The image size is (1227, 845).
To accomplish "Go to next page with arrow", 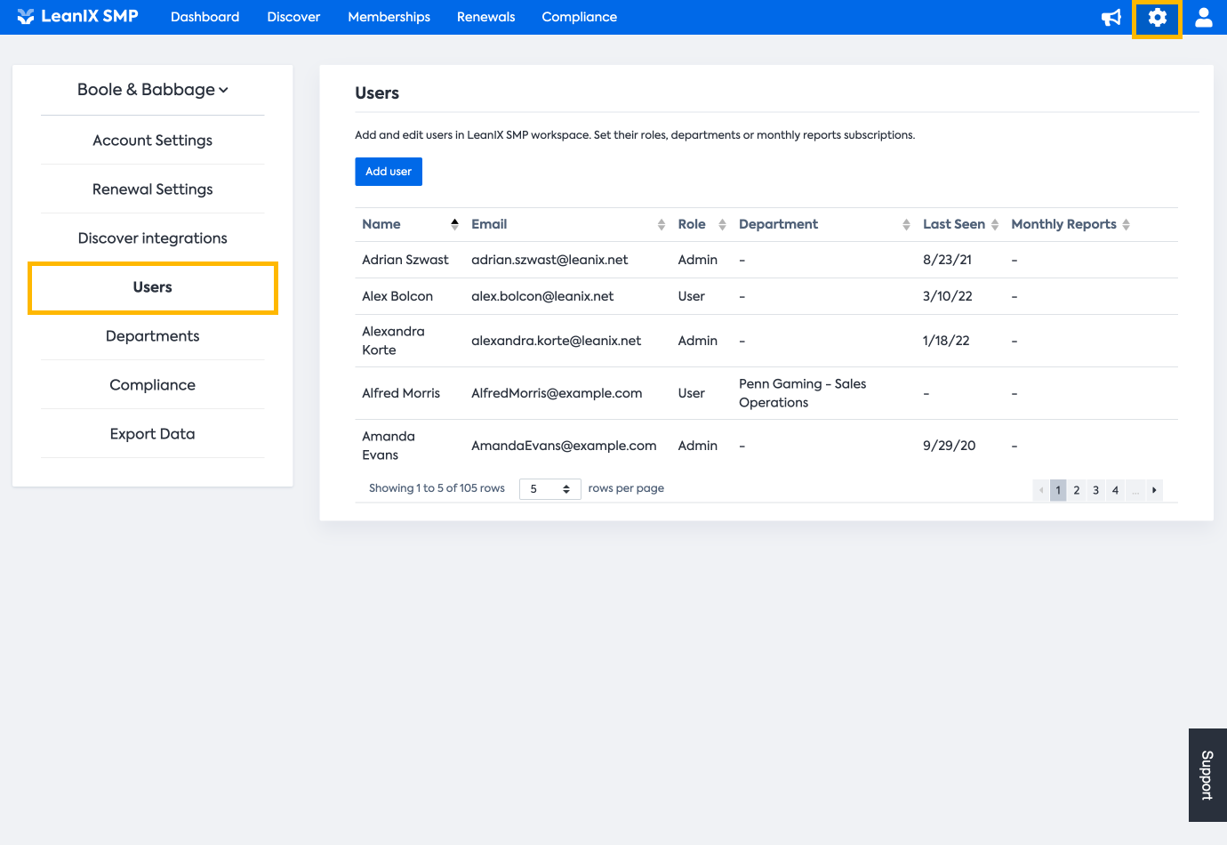I will (x=1154, y=490).
